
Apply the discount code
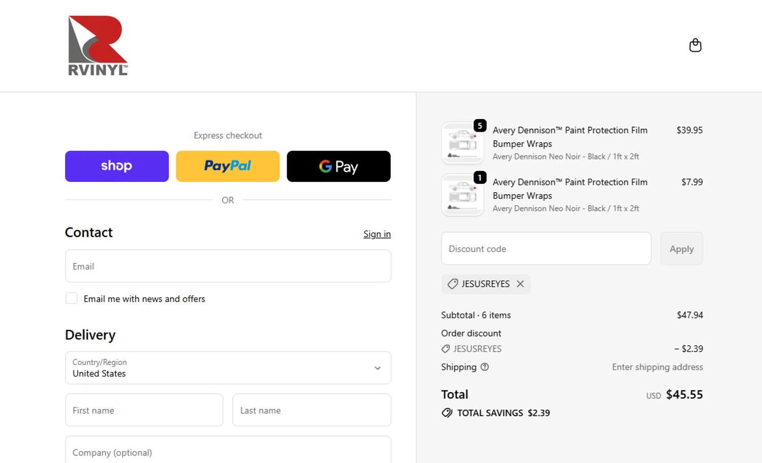coord(682,249)
